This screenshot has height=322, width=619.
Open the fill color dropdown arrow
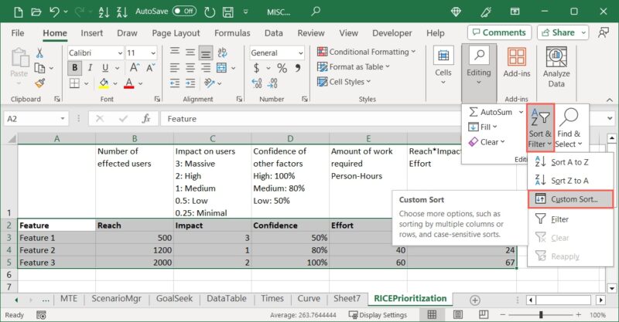tap(115, 83)
